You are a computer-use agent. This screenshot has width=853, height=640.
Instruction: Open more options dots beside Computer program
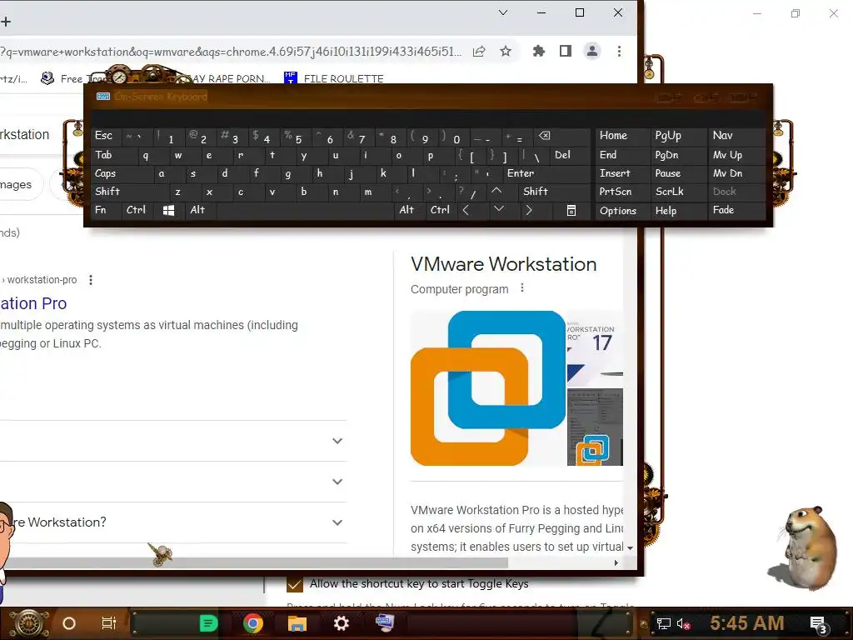click(x=522, y=287)
